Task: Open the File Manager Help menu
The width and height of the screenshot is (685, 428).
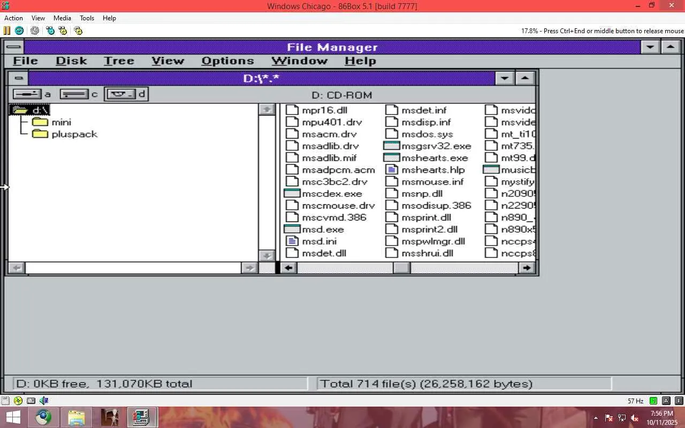Action: pyautogui.click(x=360, y=61)
